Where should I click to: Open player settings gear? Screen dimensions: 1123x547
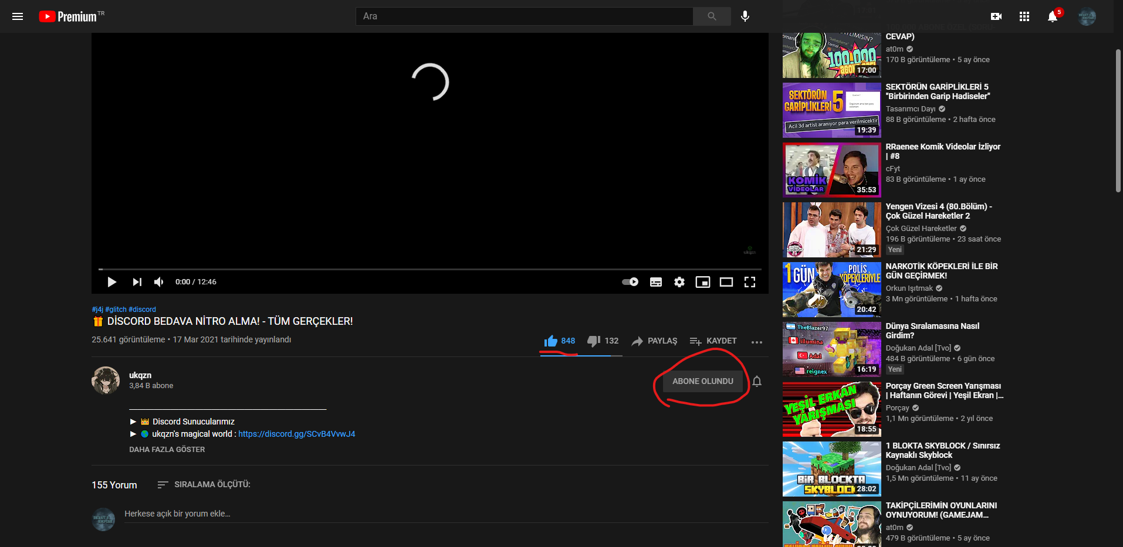pyautogui.click(x=679, y=282)
